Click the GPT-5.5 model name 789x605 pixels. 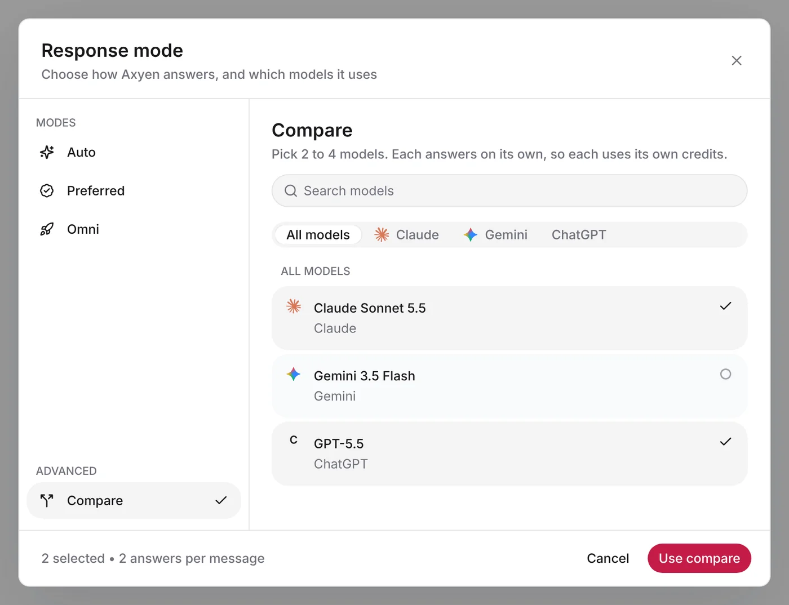point(339,444)
